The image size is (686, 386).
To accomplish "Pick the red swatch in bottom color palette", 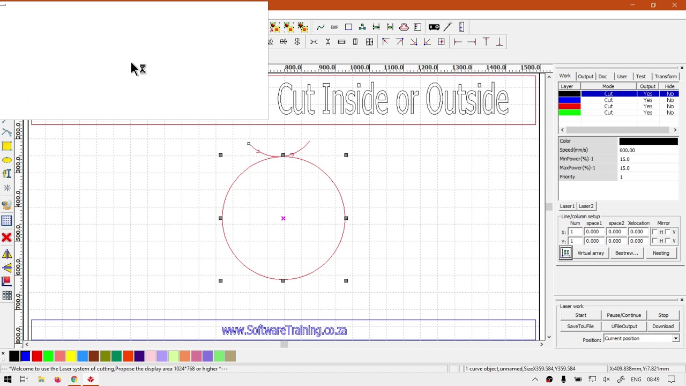I will (x=37, y=356).
